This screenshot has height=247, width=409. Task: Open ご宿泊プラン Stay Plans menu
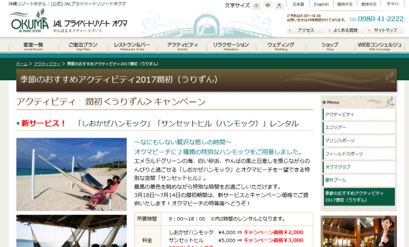tap(83, 46)
